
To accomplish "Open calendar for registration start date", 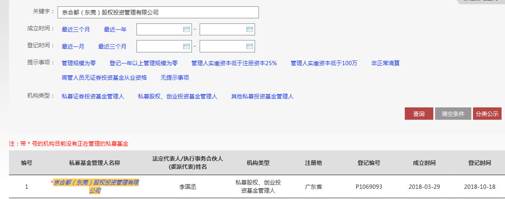I will 186,46.
